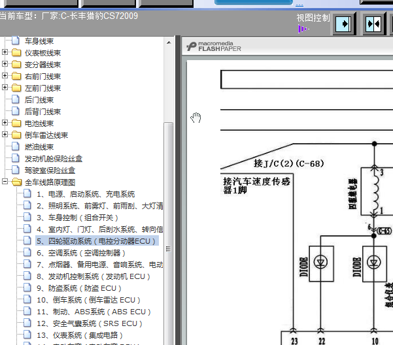Click the 电池线束 folder icon
The image size is (393, 345).
[16, 123]
